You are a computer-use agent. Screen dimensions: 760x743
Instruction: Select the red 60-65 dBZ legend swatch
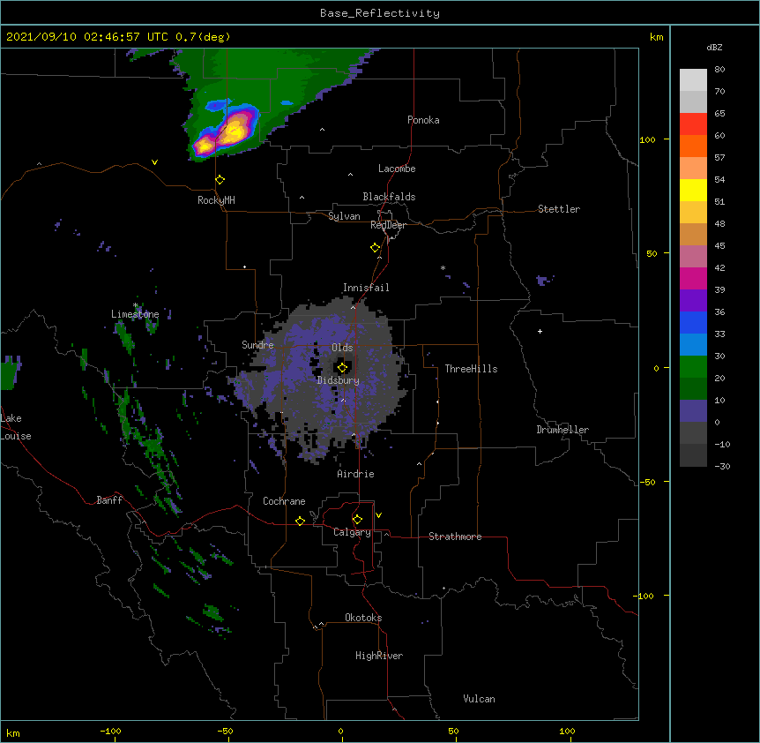[x=693, y=124]
